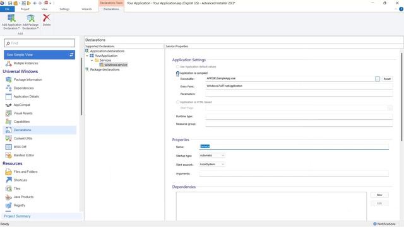Select Application is compiled radio button
The height and width of the screenshot is (227, 404).
click(177, 73)
